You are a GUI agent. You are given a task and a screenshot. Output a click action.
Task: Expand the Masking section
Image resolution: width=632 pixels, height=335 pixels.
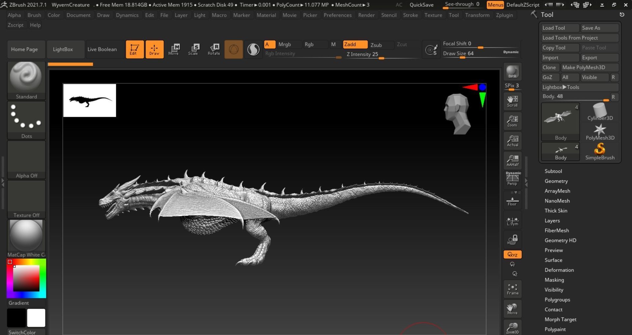click(554, 280)
